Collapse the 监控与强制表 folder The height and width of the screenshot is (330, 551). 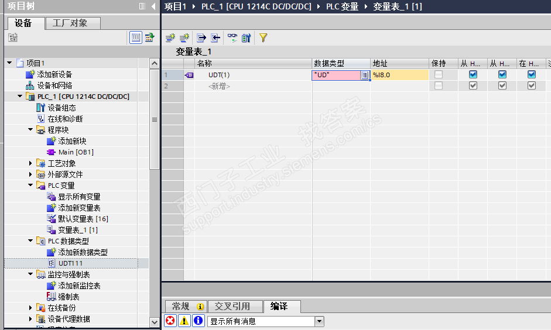coord(30,274)
